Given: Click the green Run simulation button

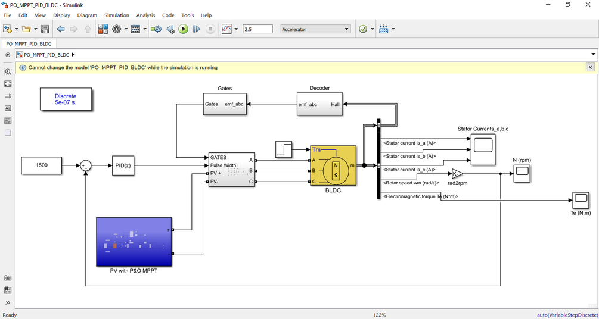Looking at the screenshot, I should (x=184, y=29).
